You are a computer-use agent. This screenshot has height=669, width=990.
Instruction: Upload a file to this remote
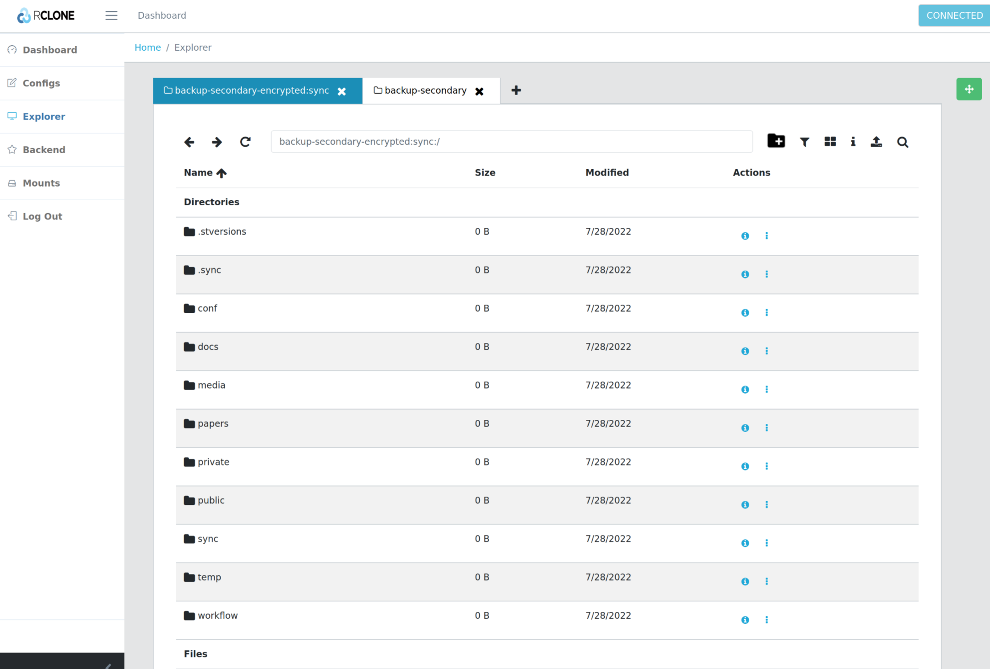(876, 142)
